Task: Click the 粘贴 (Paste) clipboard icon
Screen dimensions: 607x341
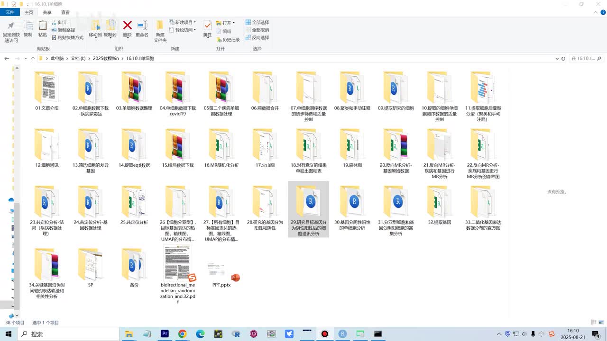Action: pos(43,29)
